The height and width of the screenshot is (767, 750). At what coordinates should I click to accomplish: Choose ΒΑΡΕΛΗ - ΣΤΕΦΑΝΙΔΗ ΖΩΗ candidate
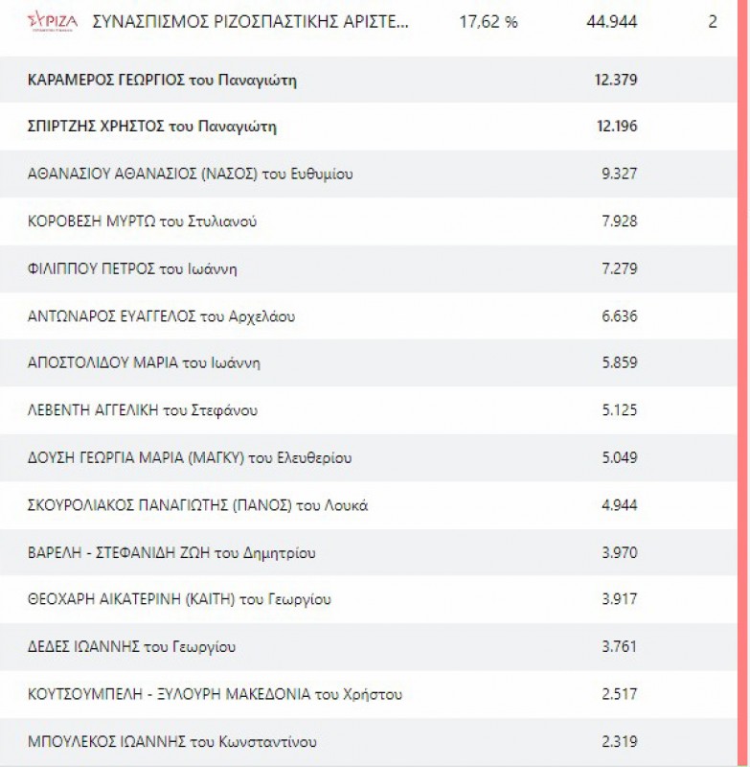pyautogui.click(x=172, y=553)
